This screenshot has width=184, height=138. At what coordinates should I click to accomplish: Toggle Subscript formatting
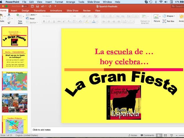pyautogui.click(x=69, y=21)
